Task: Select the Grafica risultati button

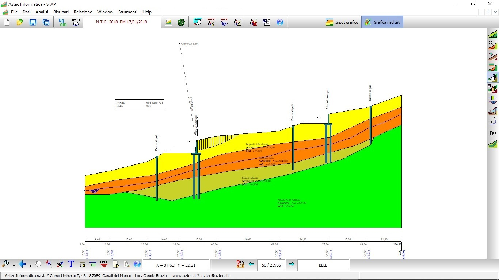Action: (x=382, y=22)
